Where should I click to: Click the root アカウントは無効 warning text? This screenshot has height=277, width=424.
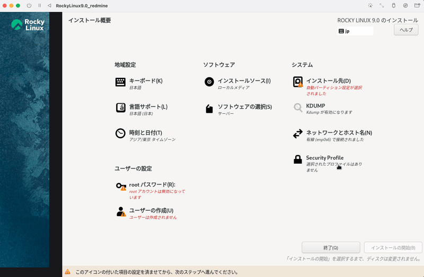pyautogui.click(x=157, y=194)
